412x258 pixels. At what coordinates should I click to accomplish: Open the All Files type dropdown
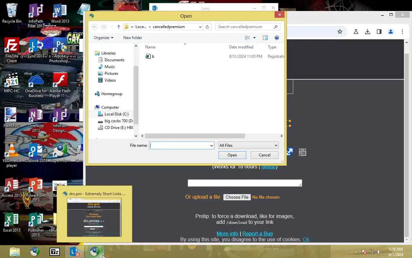point(248,145)
